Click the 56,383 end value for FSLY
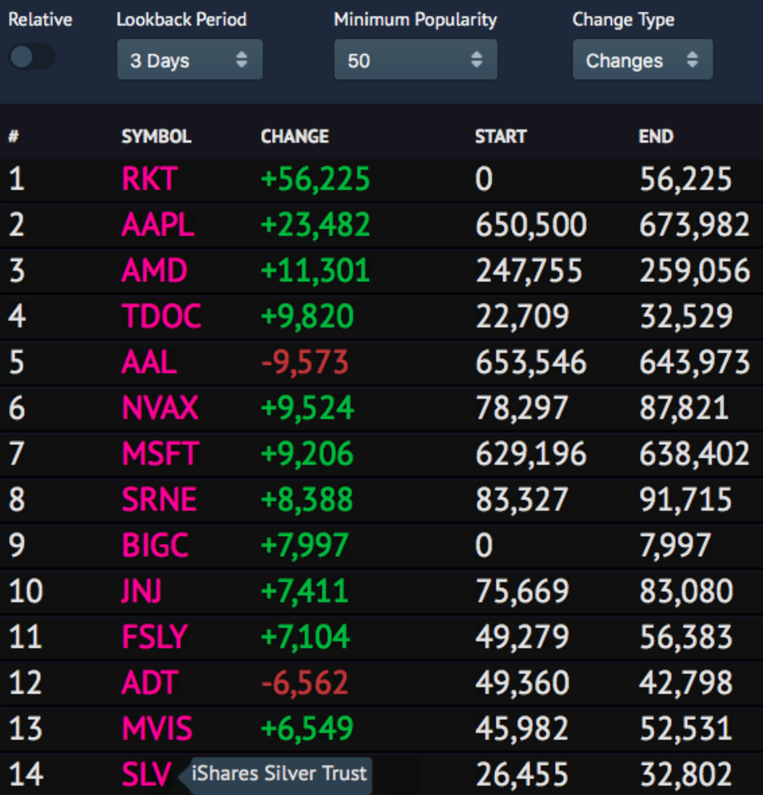 click(686, 637)
